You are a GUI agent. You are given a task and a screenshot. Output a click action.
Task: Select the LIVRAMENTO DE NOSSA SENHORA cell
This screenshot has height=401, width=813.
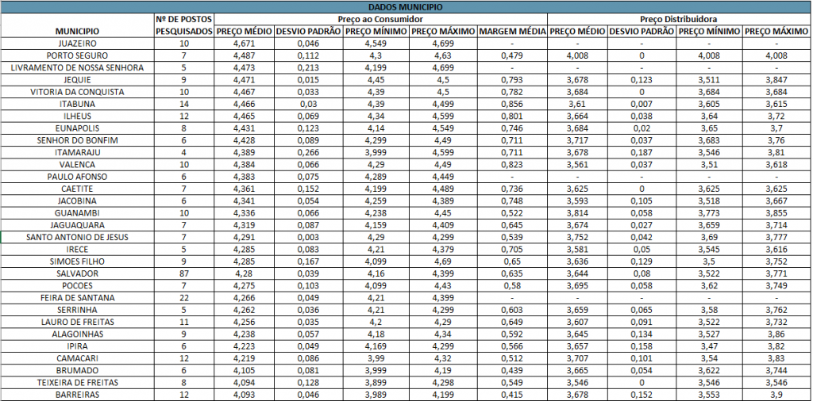click(77, 68)
